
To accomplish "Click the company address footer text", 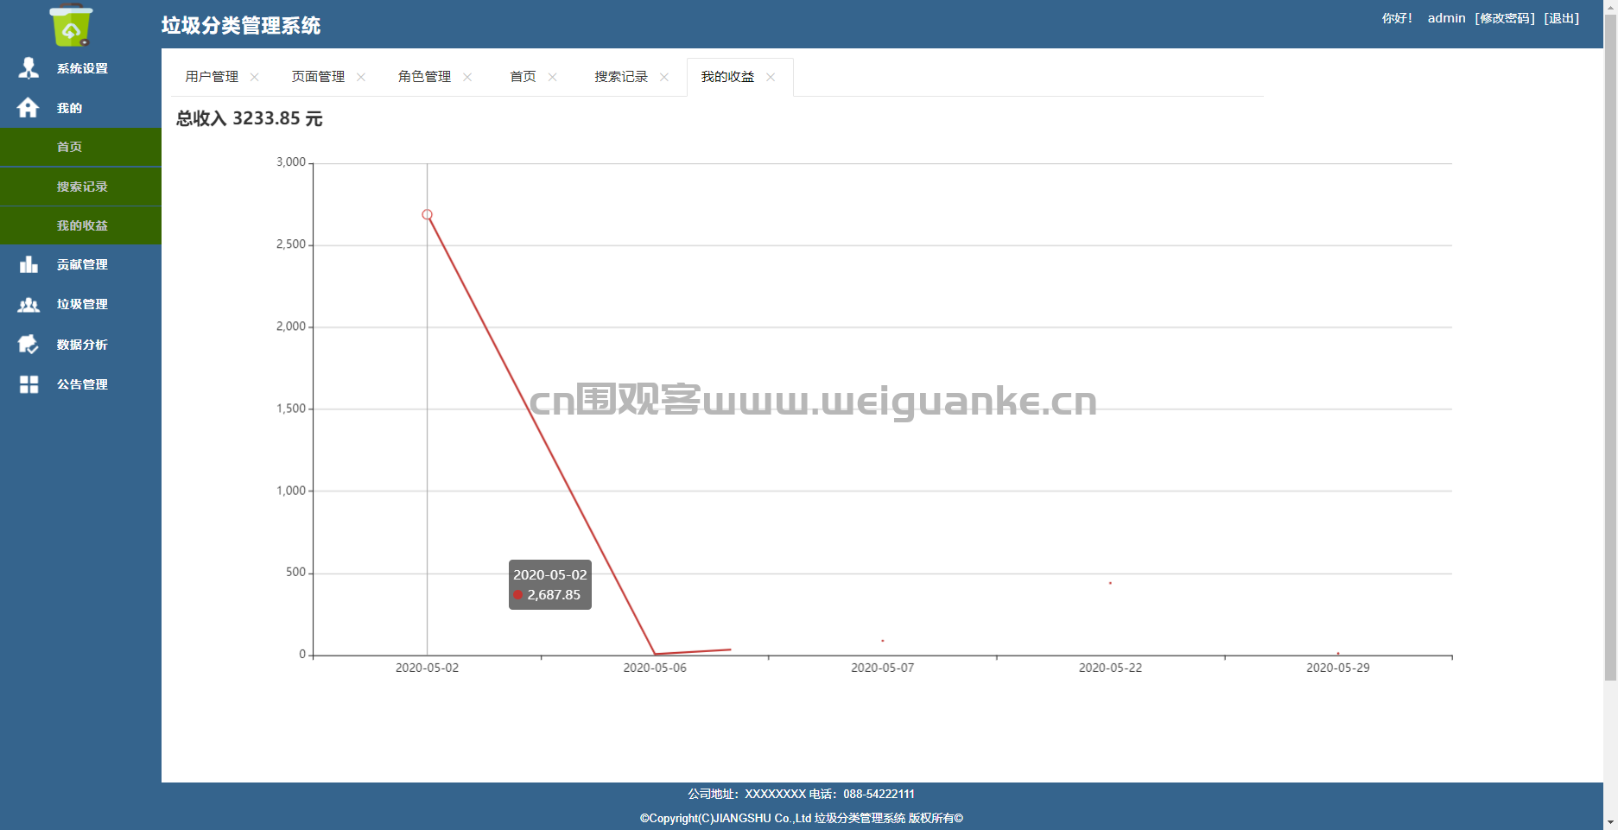I will (801, 794).
